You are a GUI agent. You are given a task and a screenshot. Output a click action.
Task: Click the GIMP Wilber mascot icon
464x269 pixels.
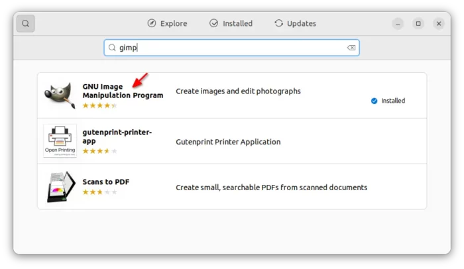[60, 95]
